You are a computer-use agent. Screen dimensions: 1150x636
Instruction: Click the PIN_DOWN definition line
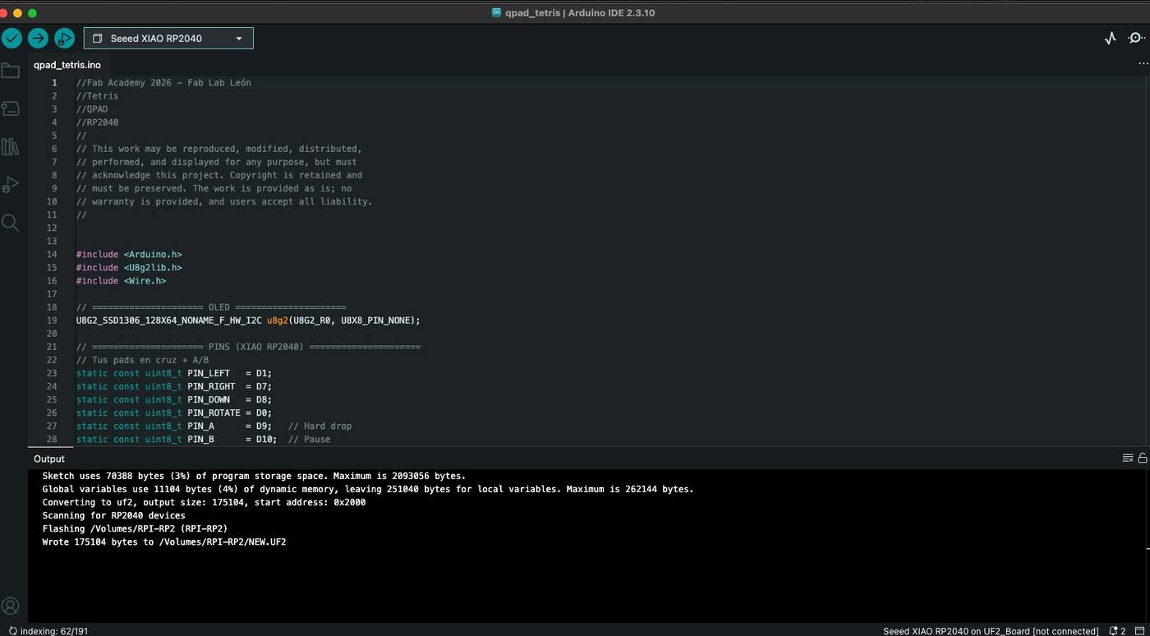point(174,399)
